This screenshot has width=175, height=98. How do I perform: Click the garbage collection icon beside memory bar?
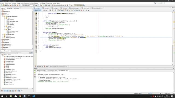click(x=84, y=5)
